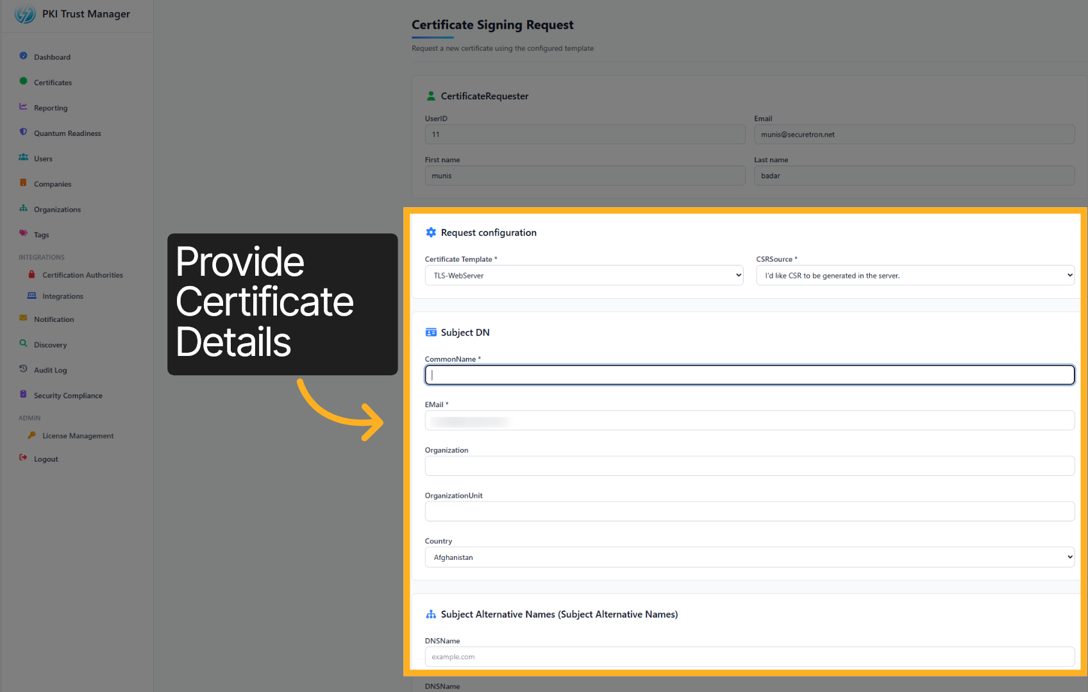Click the Users group icon
This screenshot has height=692, width=1088.
click(x=23, y=157)
